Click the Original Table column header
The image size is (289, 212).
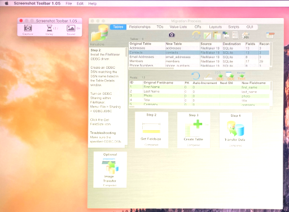tap(147, 44)
